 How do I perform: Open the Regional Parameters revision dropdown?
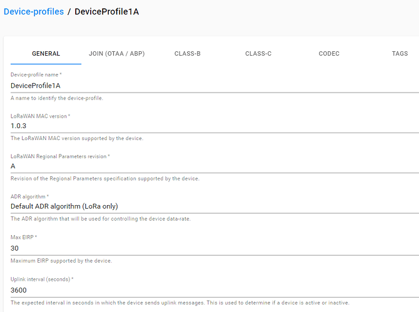click(215, 166)
